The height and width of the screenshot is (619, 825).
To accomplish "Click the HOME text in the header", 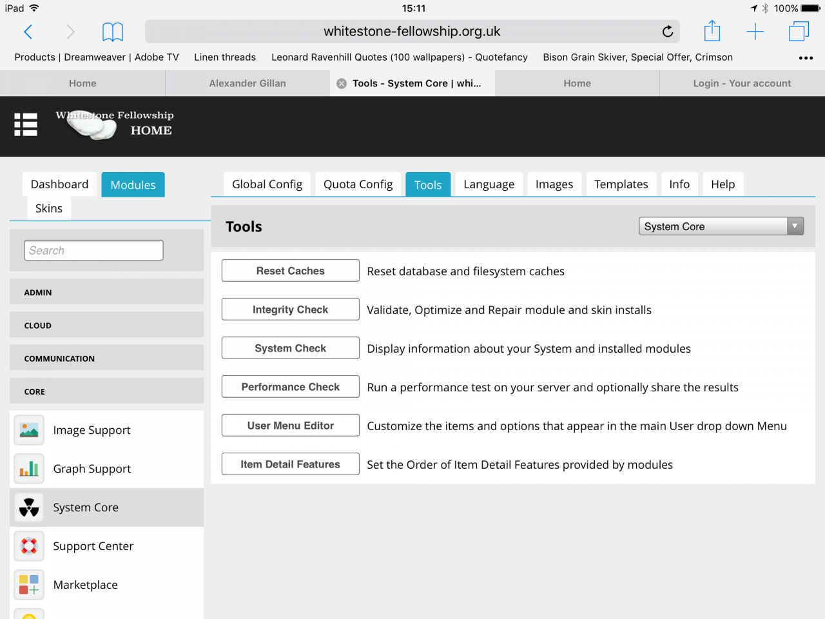I will click(151, 130).
